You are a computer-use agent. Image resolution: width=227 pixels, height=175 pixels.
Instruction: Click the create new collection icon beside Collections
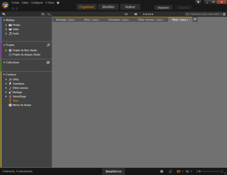click(x=48, y=62)
